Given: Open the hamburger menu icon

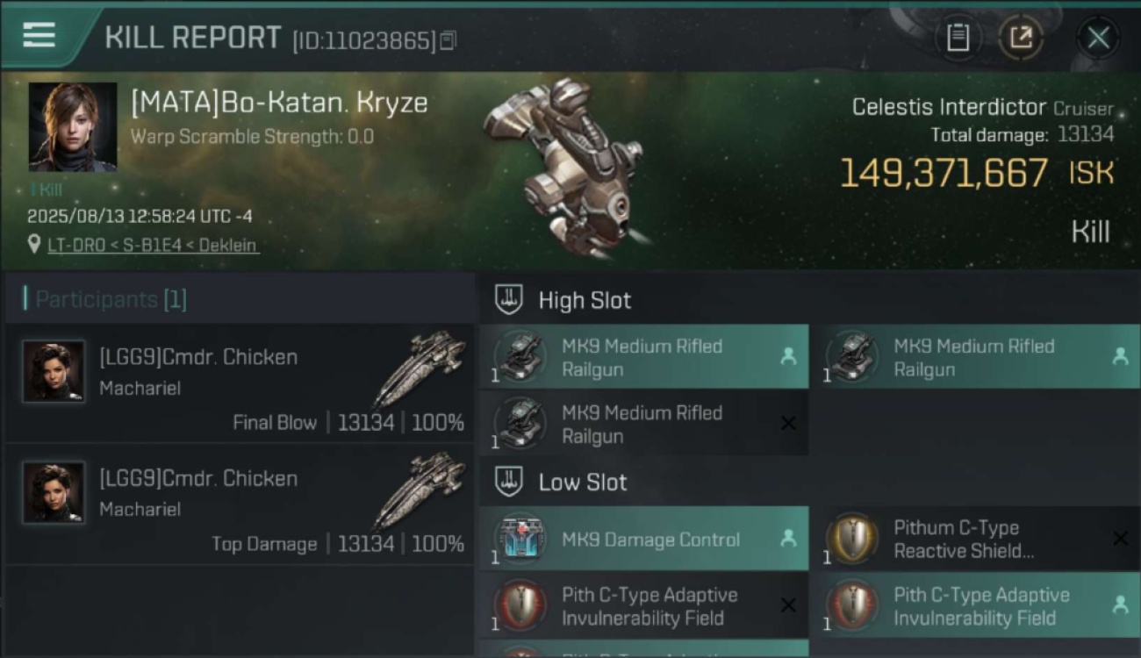Looking at the screenshot, I should click(39, 35).
